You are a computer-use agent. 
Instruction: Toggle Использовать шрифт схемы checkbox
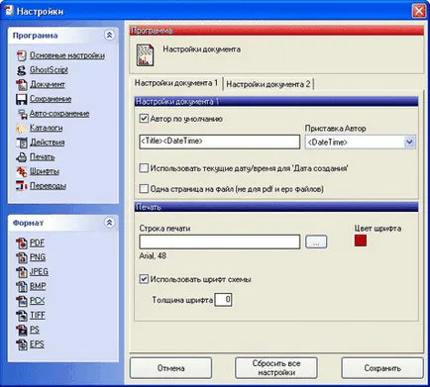144,279
